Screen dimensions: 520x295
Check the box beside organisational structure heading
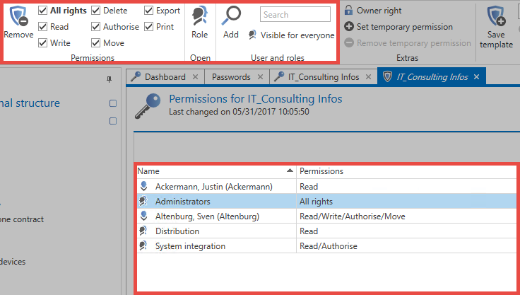113,103
